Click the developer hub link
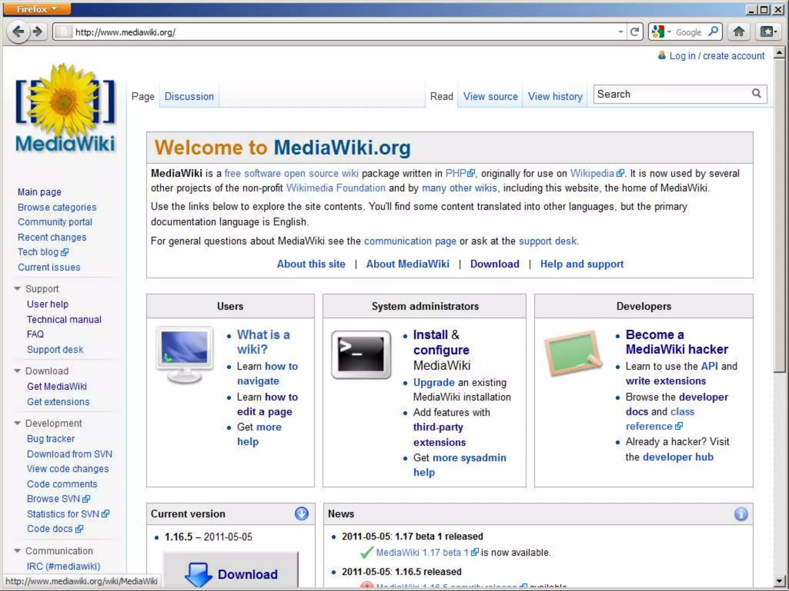 [678, 457]
